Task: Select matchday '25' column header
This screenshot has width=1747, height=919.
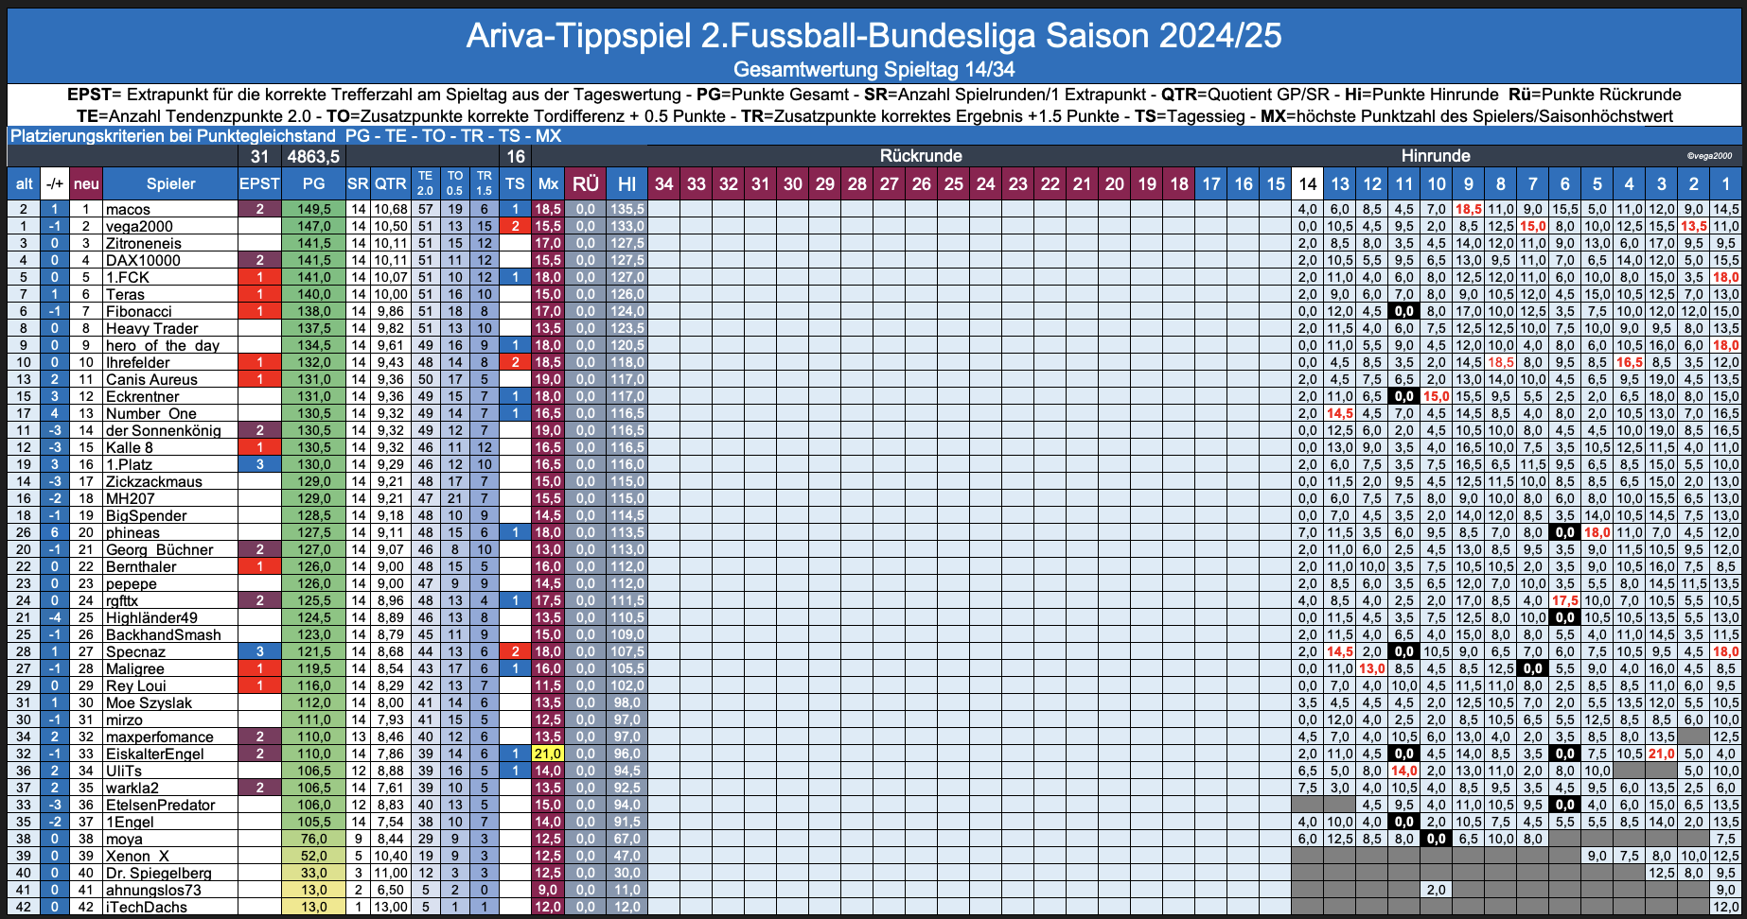Action: 954,183
